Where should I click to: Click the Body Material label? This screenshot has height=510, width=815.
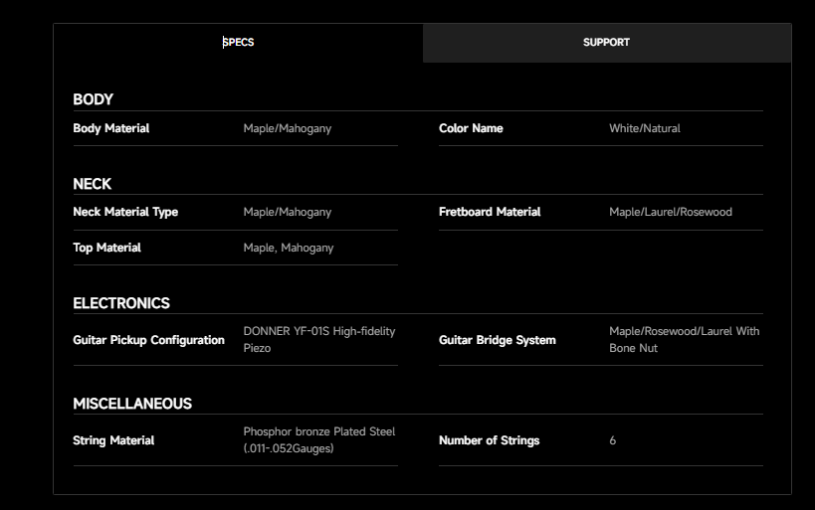111,128
